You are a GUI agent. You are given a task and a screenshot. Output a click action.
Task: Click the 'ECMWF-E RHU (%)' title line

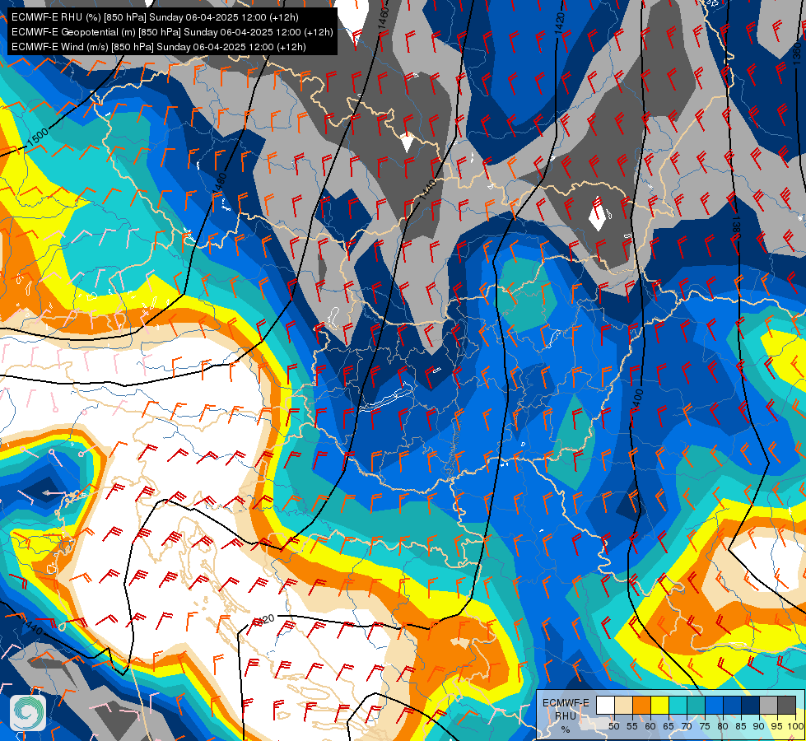coord(155,17)
